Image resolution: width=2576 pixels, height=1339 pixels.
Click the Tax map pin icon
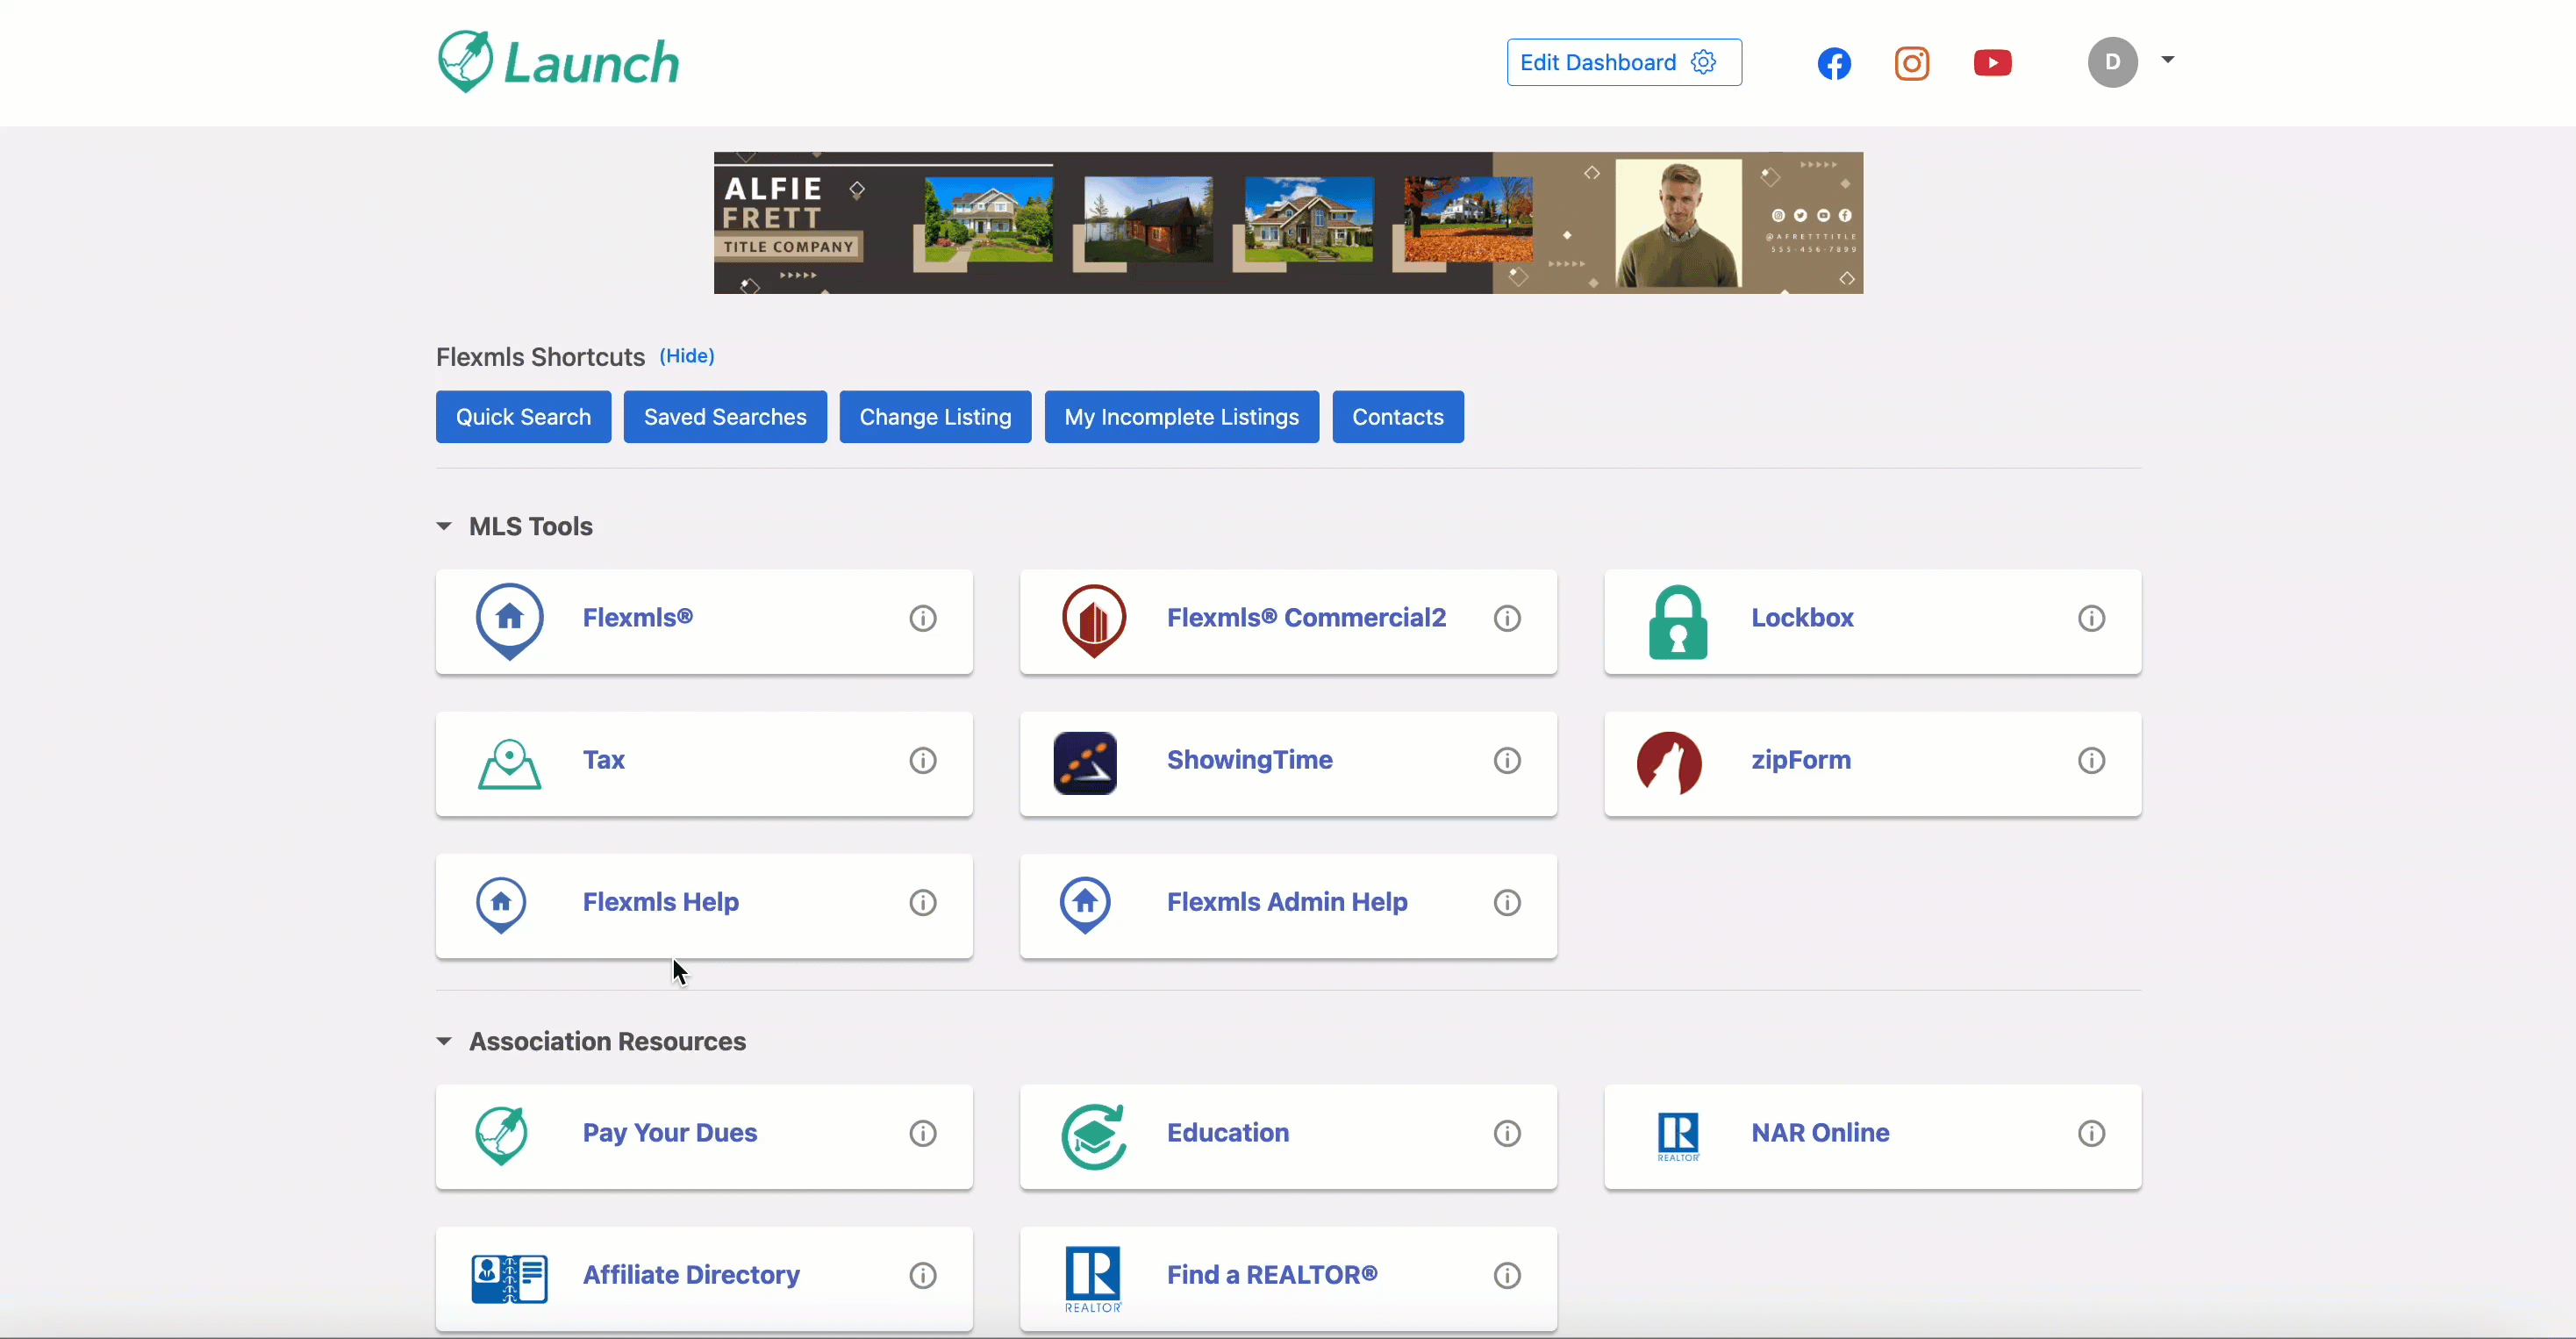click(510, 764)
